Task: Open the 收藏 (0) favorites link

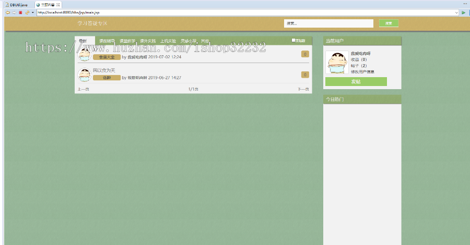Action: coord(359,59)
